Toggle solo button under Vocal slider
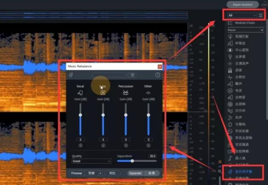The width and height of the screenshot is (268, 185). click(81, 145)
